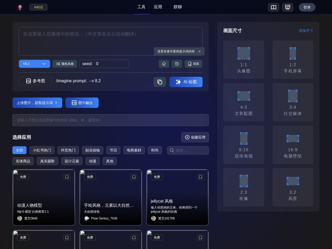Focus the main prompt text area

(110, 41)
